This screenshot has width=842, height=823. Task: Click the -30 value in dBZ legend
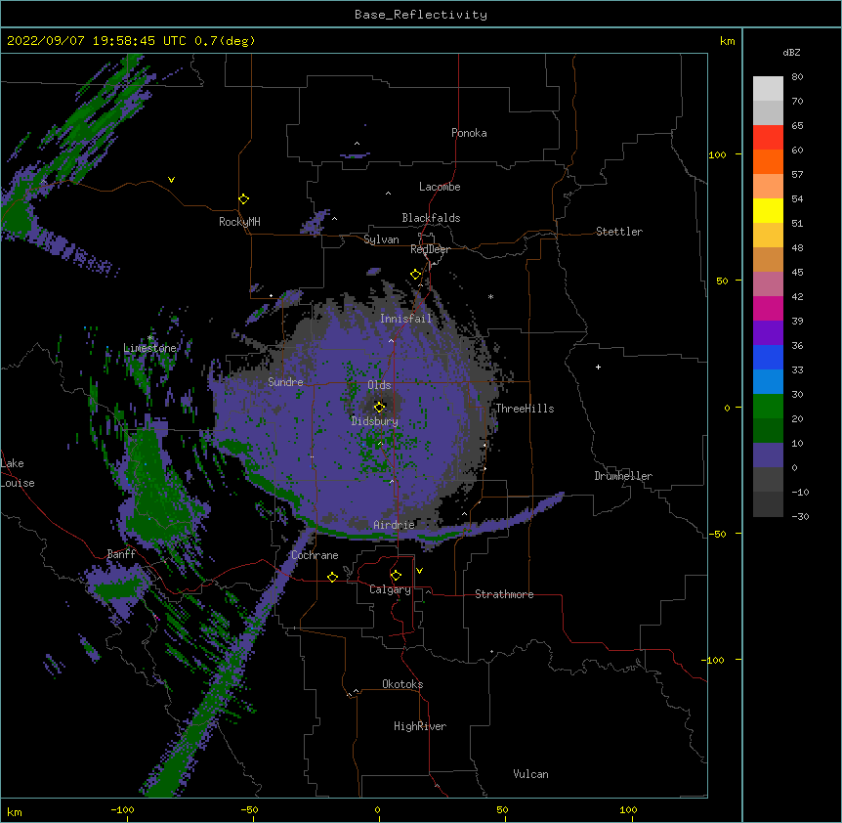(x=800, y=517)
